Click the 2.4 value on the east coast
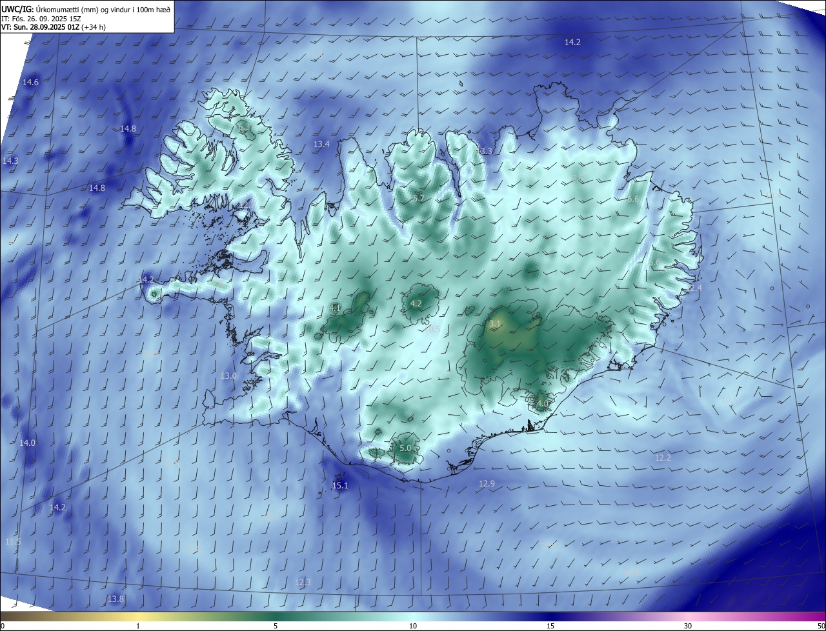Image resolution: width=826 pixels, height=631 pixels. [x=695, y=288]
